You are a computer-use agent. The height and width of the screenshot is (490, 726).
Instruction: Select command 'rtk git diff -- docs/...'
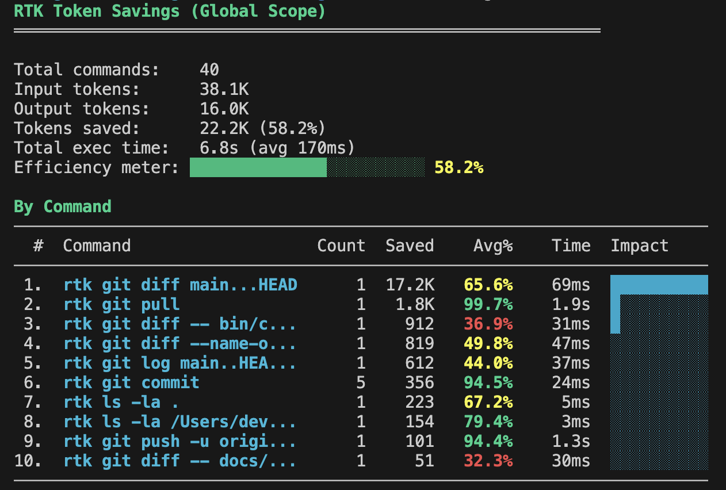180,461
